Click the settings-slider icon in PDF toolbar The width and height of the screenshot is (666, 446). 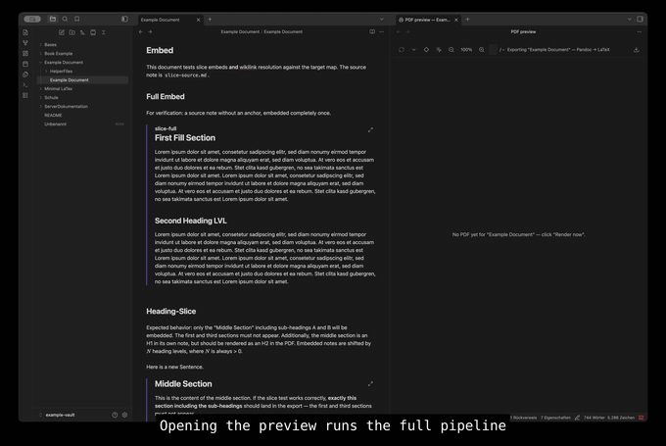[439, 50]
